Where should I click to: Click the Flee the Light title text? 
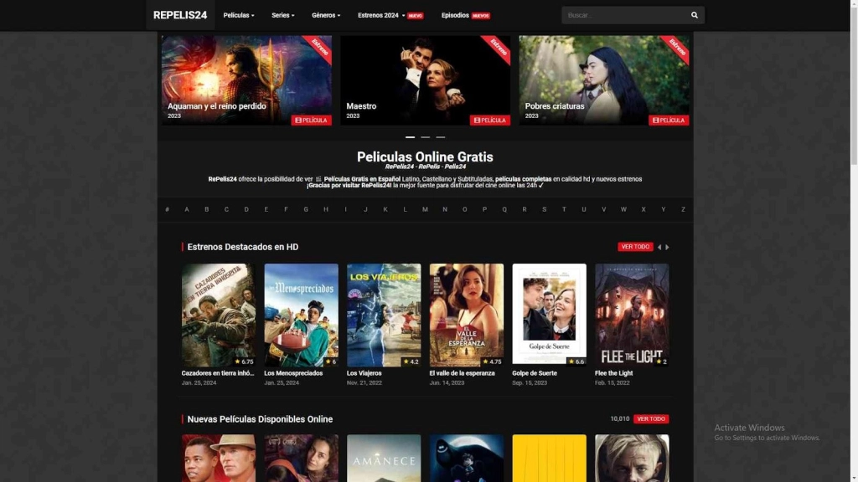coord(613,373)
